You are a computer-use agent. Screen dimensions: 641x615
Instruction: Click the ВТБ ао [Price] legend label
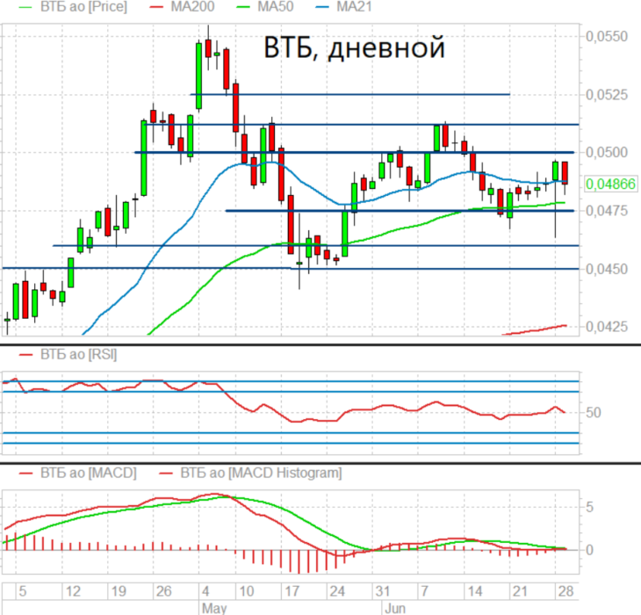pos(83,7)
